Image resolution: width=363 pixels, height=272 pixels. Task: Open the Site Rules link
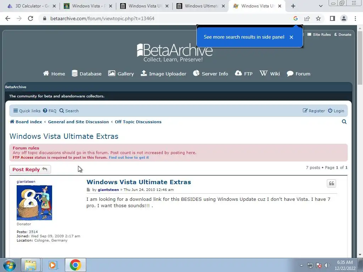tap(319, 34)
